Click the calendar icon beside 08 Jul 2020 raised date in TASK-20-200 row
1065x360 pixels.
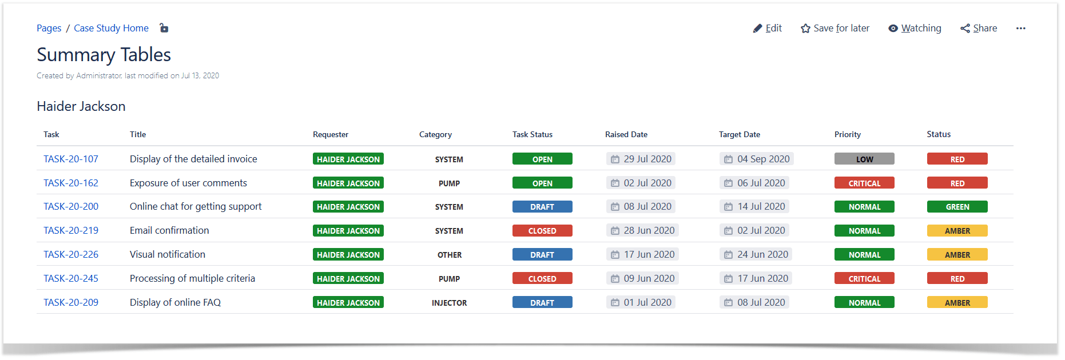pos(615,207)
